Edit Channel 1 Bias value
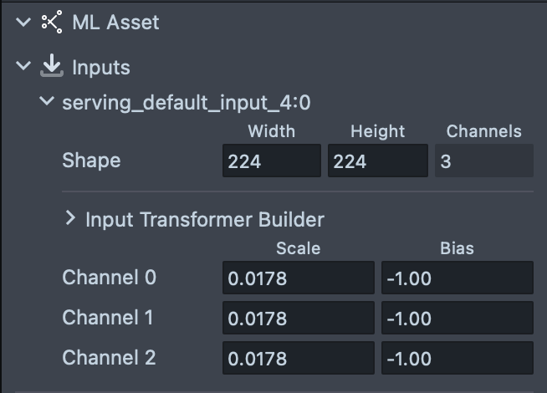 (457, 318)
